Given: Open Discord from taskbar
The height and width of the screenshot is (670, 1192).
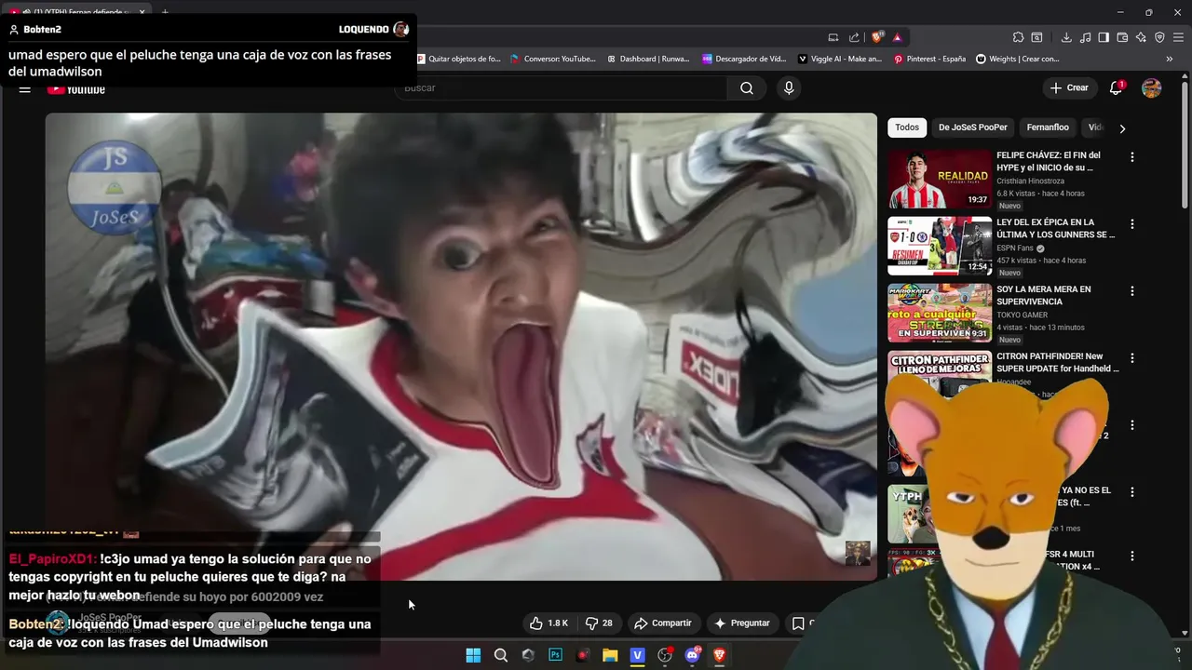Looking at the screenshot, I should pyautogui.click(x=693, y=655).
